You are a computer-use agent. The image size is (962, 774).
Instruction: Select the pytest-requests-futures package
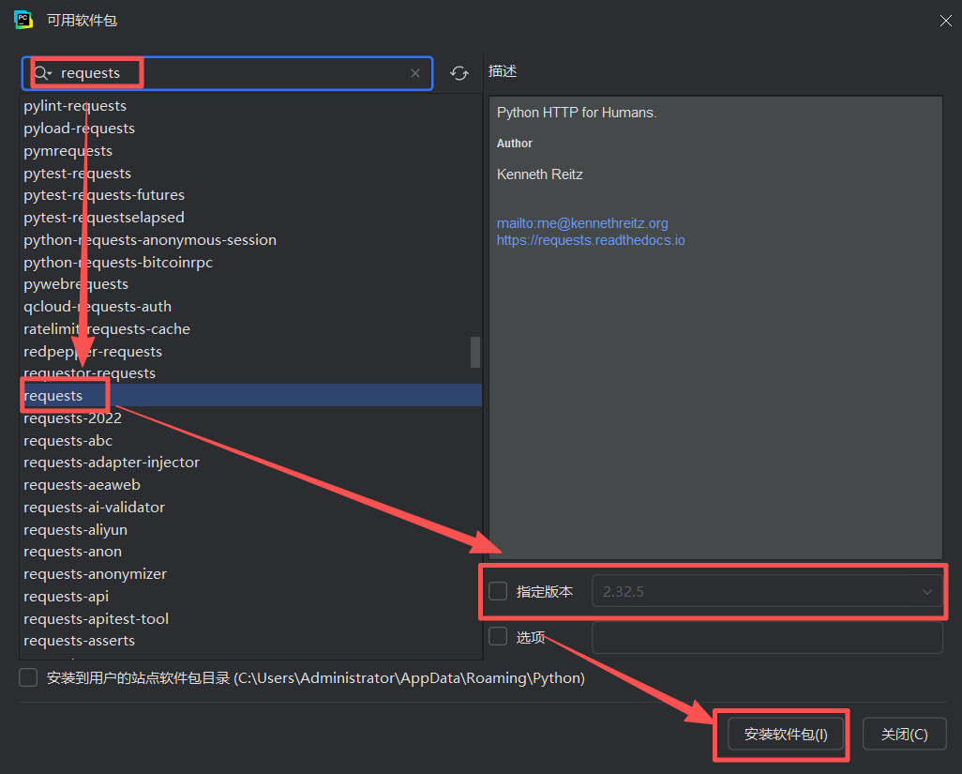tap(104, 195)
